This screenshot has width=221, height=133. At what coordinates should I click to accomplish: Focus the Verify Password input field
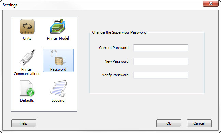click(161, 75)
